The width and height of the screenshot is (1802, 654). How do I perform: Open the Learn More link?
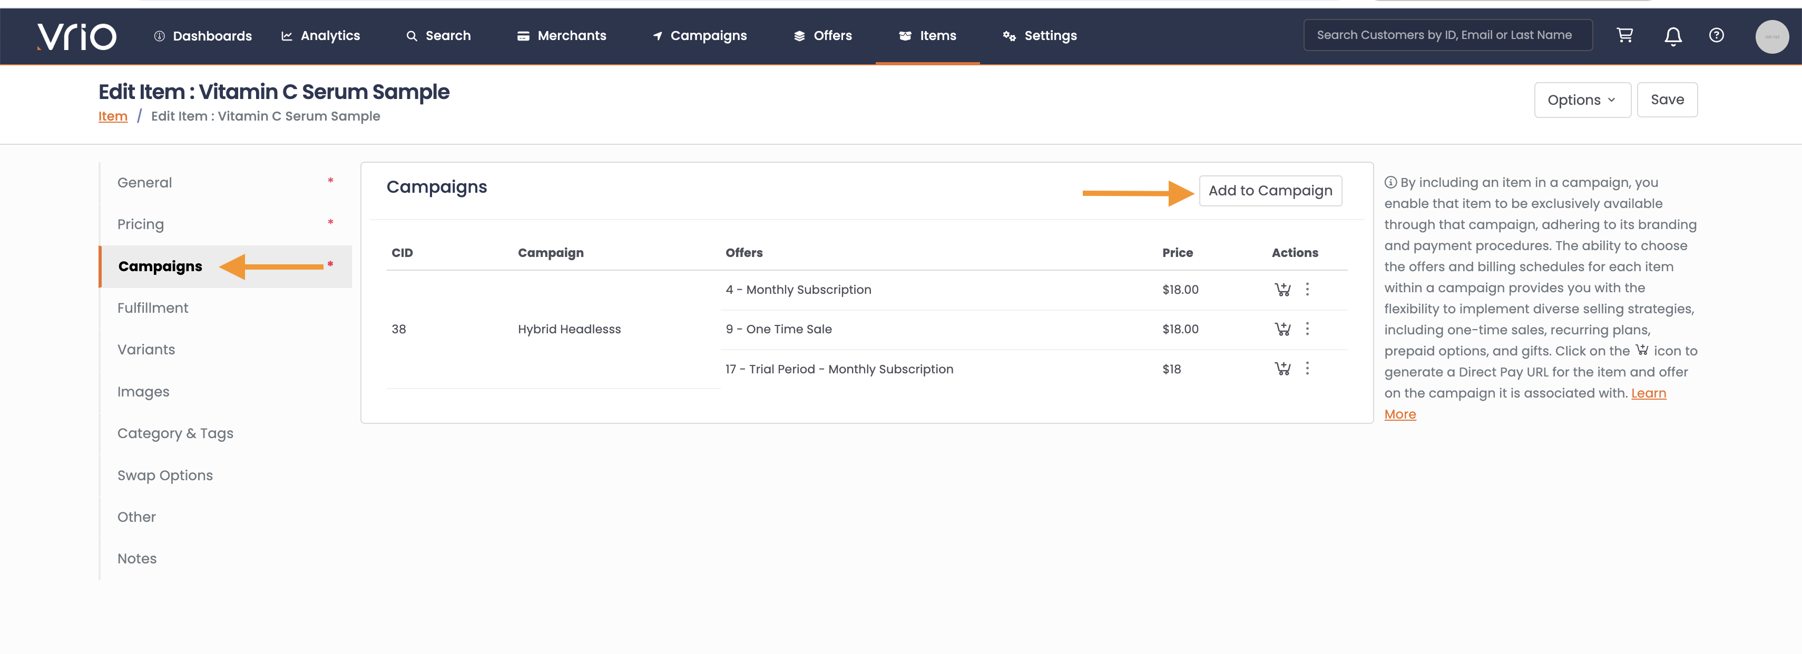pos(1648,394)
